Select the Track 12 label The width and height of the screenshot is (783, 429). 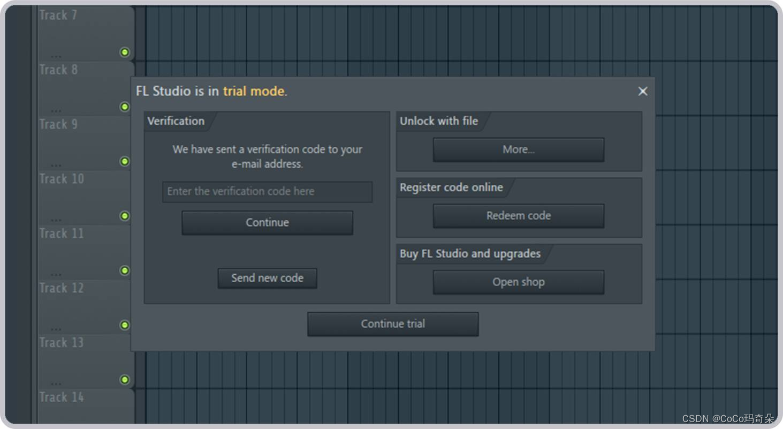(x=62, y=289)
